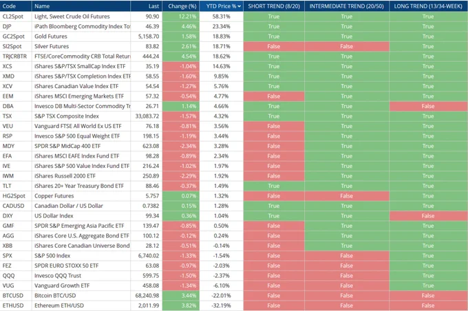Click SI2Spot short trend False cell

pos(274,46)
